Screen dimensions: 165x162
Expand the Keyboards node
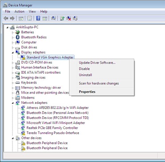coord(12,83)
